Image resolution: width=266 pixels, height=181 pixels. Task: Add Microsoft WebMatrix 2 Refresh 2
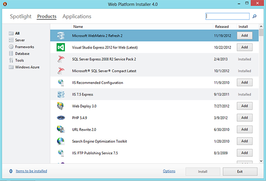pyautogui.click(x=245, y=35)
